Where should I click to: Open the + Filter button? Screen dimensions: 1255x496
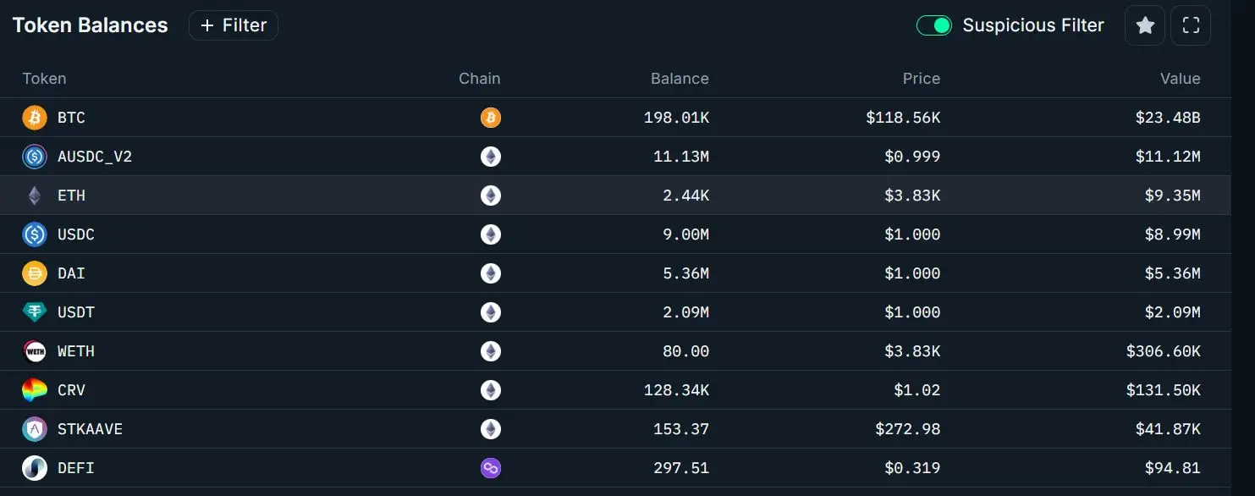click(234, 25)
